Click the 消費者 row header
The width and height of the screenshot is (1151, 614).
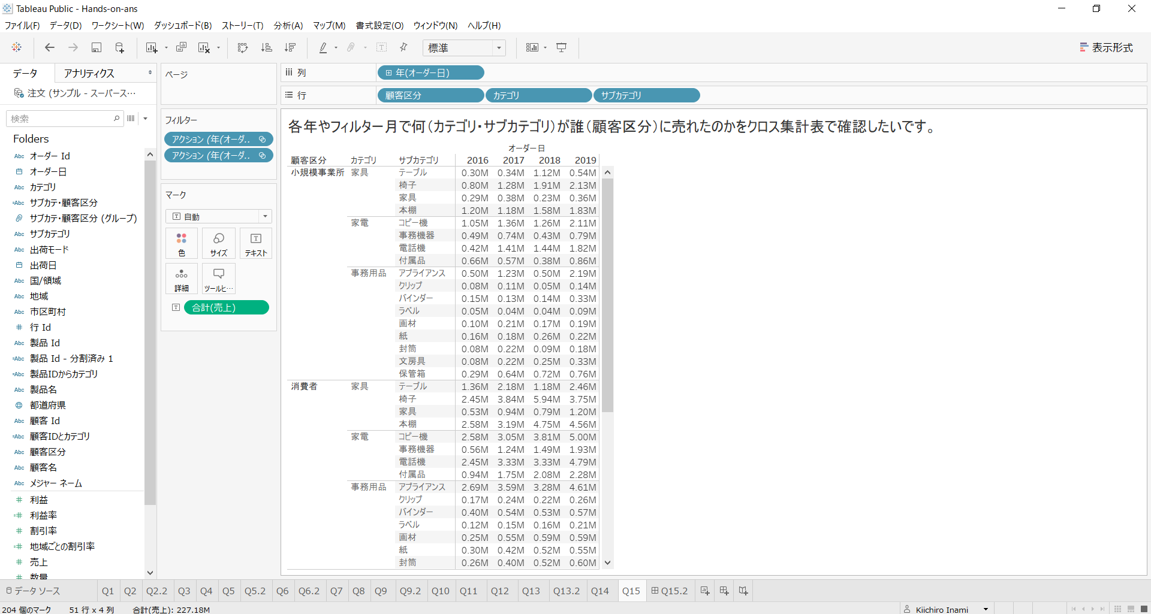point(304,386)
